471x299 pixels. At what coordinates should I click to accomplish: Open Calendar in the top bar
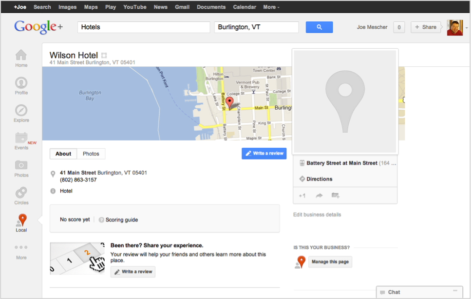coord(245,7)
